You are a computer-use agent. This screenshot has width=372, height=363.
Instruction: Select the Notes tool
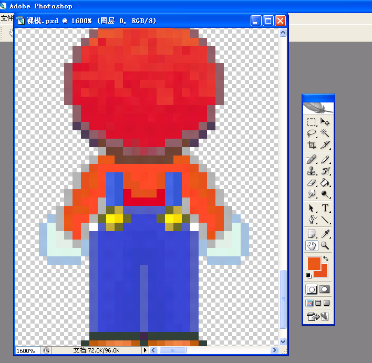click(x=311, y=234)
